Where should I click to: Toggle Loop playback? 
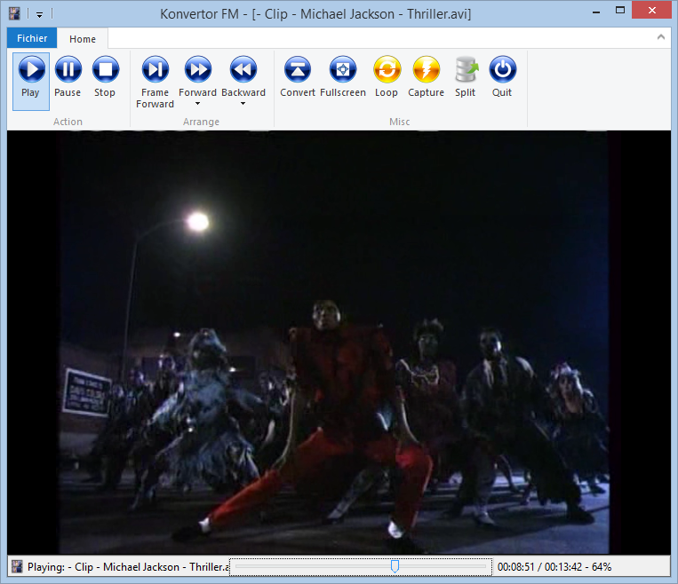click(387, 77)
